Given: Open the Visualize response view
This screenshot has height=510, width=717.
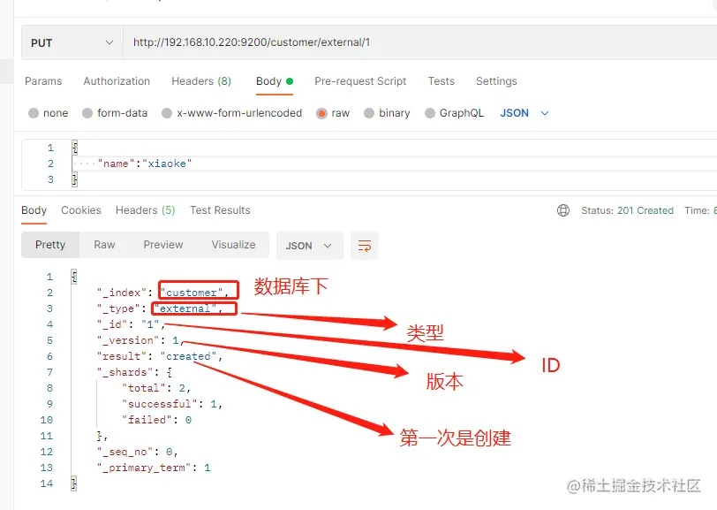Looking at the screenshot, I should pyautogui.click(x=234, y=245).
